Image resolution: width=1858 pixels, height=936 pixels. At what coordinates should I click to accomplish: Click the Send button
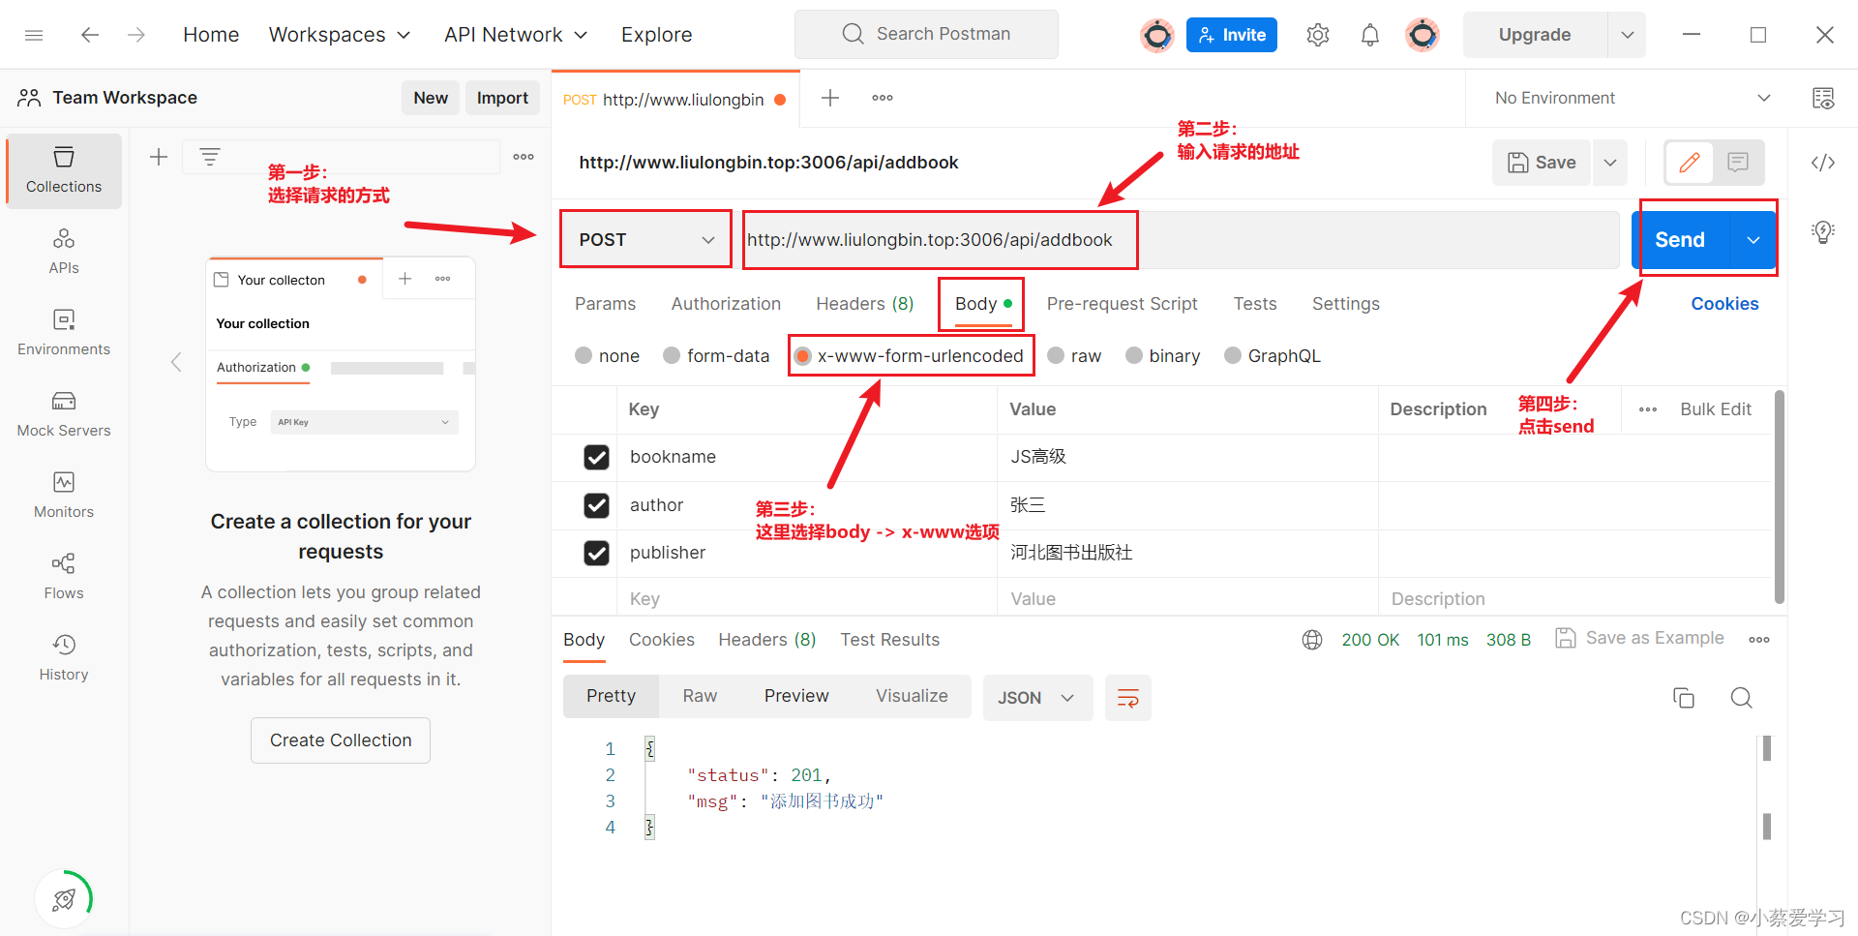coord(1680,240)
